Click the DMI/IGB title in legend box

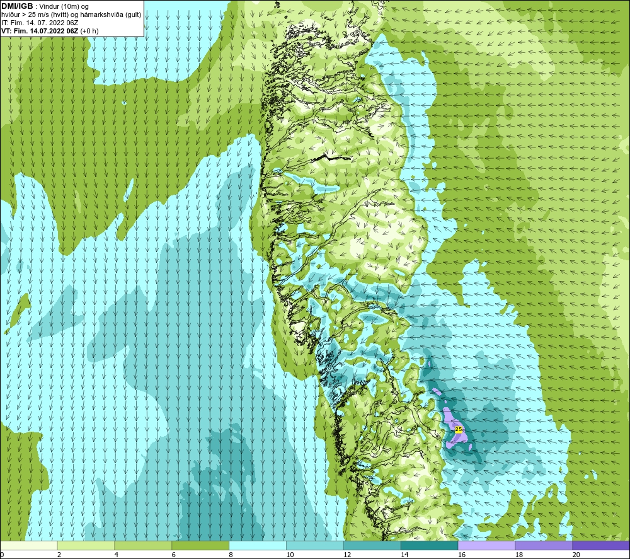[17, 6]
